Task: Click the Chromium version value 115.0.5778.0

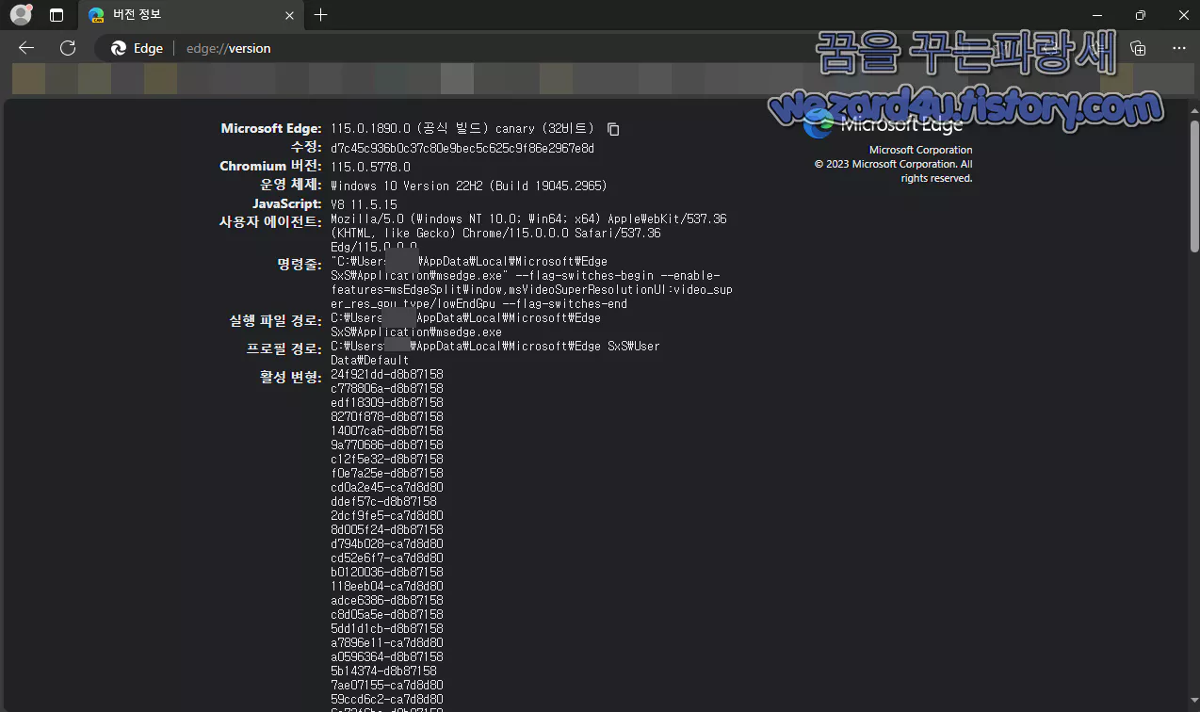Action: 370,167
